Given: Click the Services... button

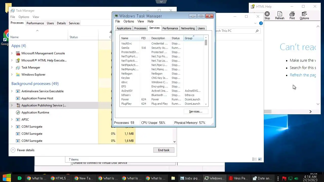Looking at the screenshot, I should 196,111.
